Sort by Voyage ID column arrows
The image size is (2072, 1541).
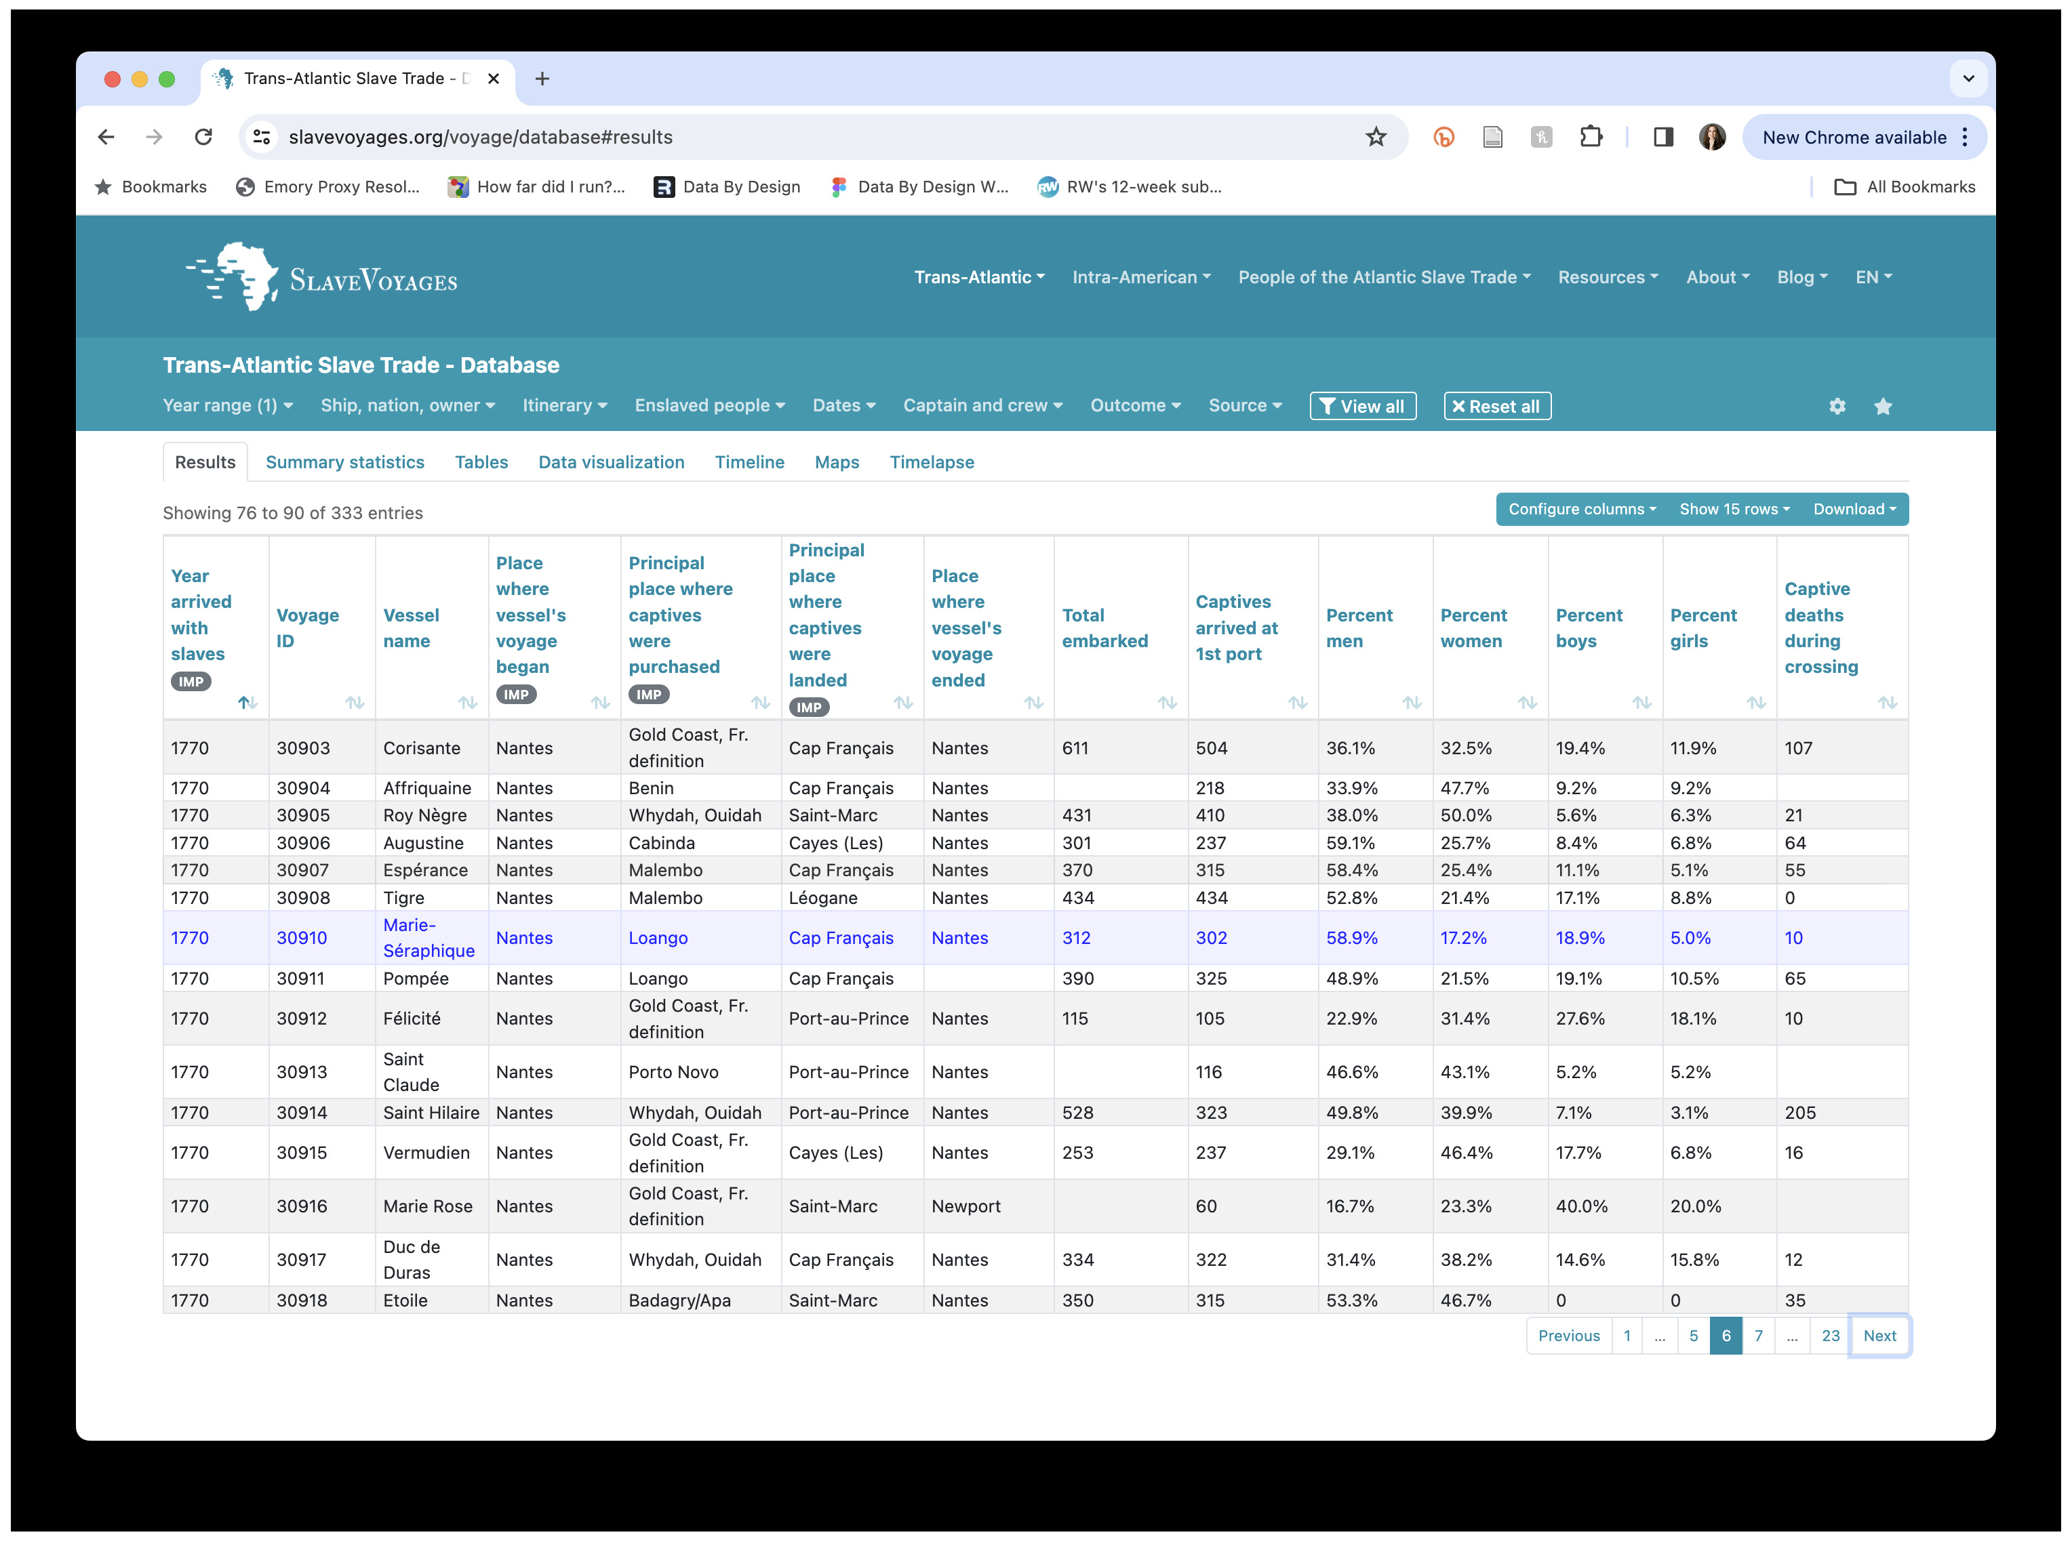(354, 703)
